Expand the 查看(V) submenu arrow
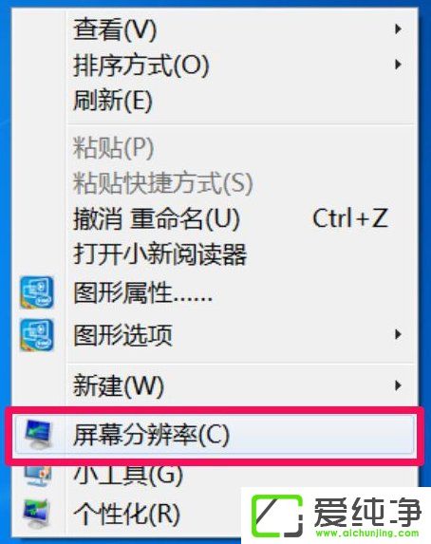The image size is (431, 544). coord(398,29)
